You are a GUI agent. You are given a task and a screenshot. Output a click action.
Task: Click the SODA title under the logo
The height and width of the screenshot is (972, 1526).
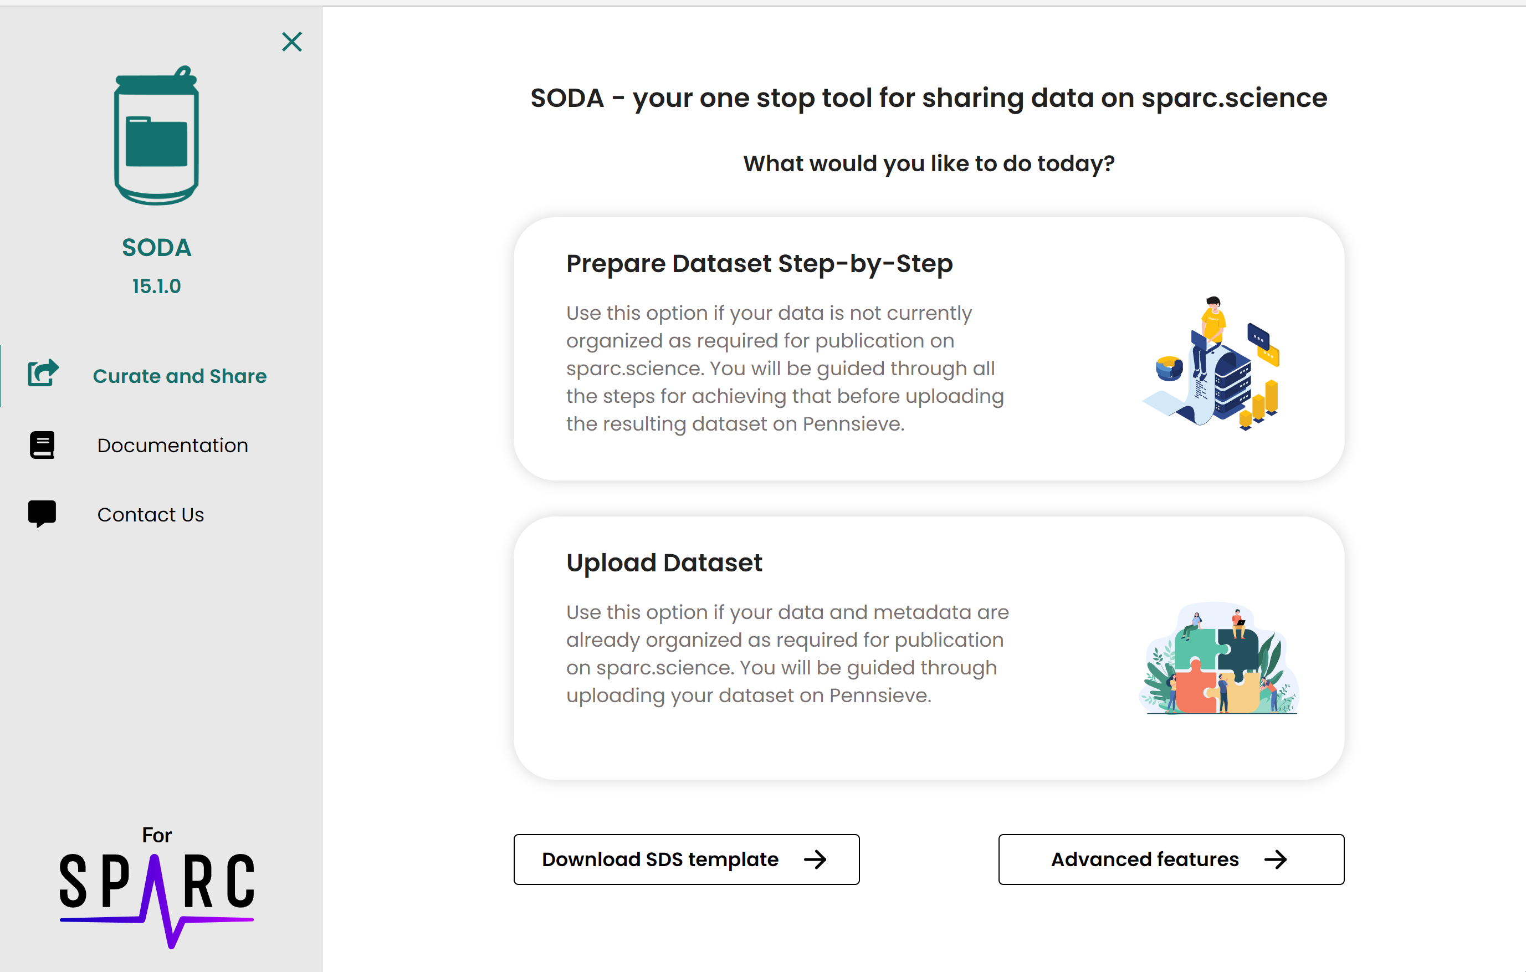(156, 248)
